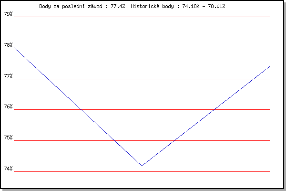Click where the falling blue line crosses the 75% gridline
286x191 pixels.
[x=114, y=140]
